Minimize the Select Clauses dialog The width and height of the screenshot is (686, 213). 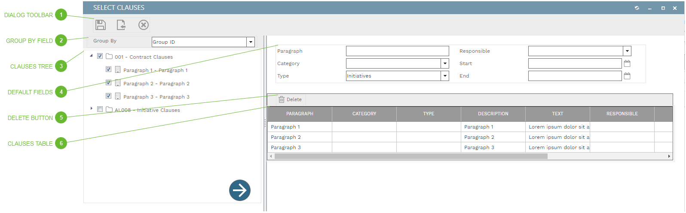pos(650,8)
